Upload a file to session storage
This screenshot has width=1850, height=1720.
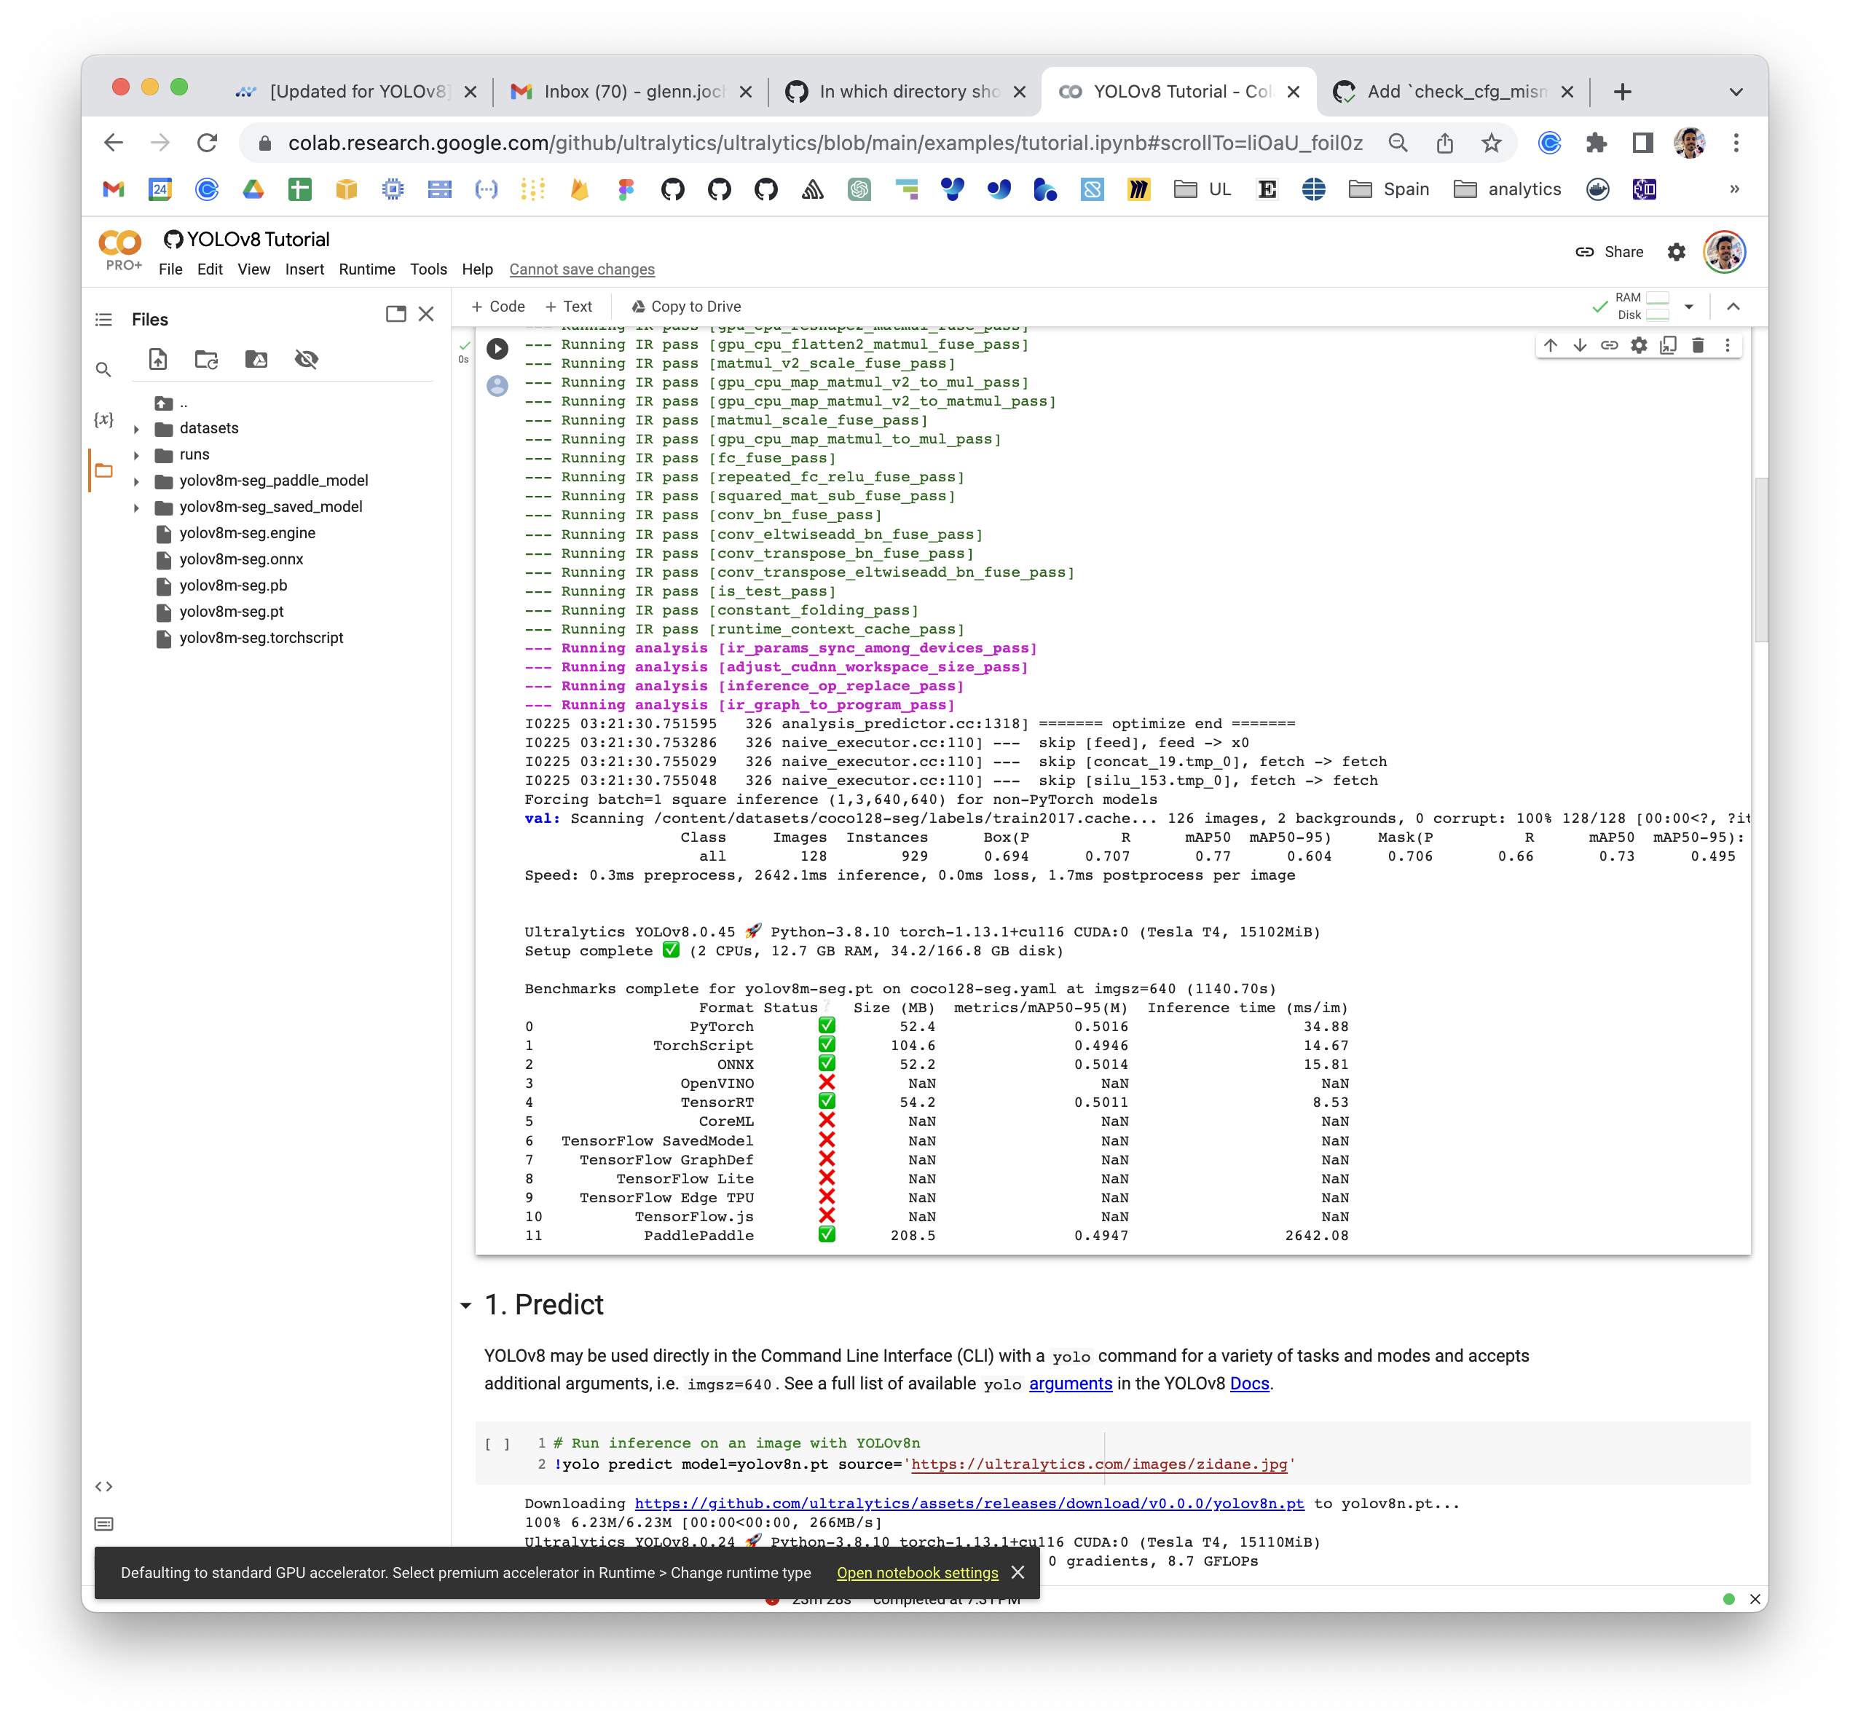click(x=157, y=360)
